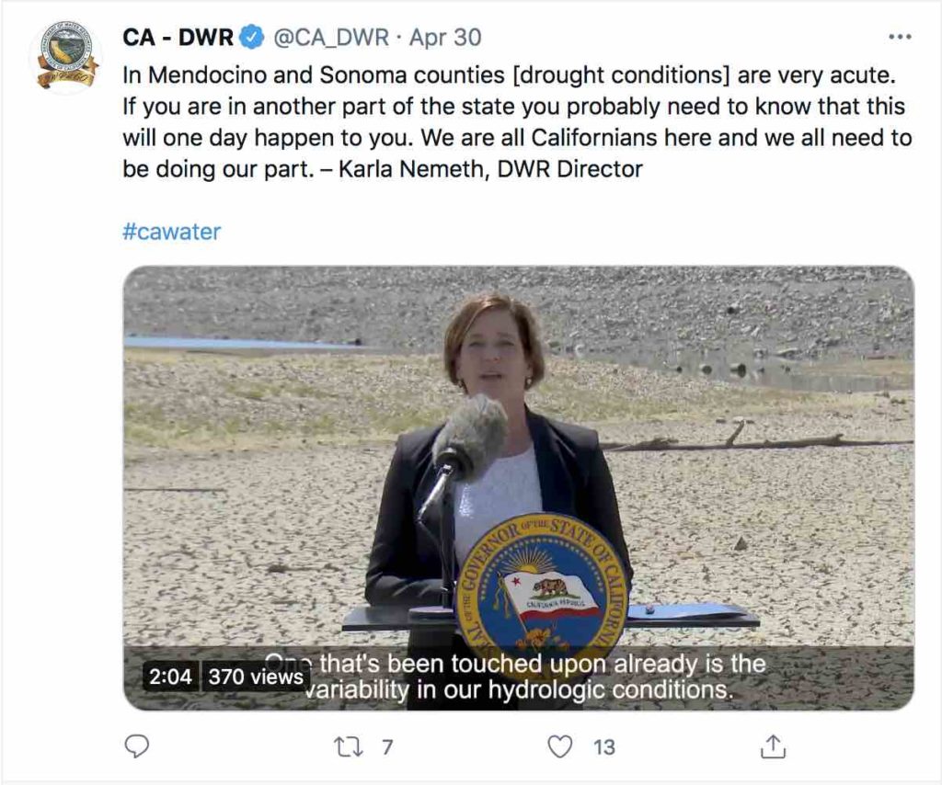Like the tweet with the heart icon

click(559, 746)
